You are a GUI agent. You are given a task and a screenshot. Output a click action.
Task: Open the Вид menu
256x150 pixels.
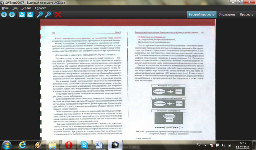pyautogui.click(x=15, y=8)
